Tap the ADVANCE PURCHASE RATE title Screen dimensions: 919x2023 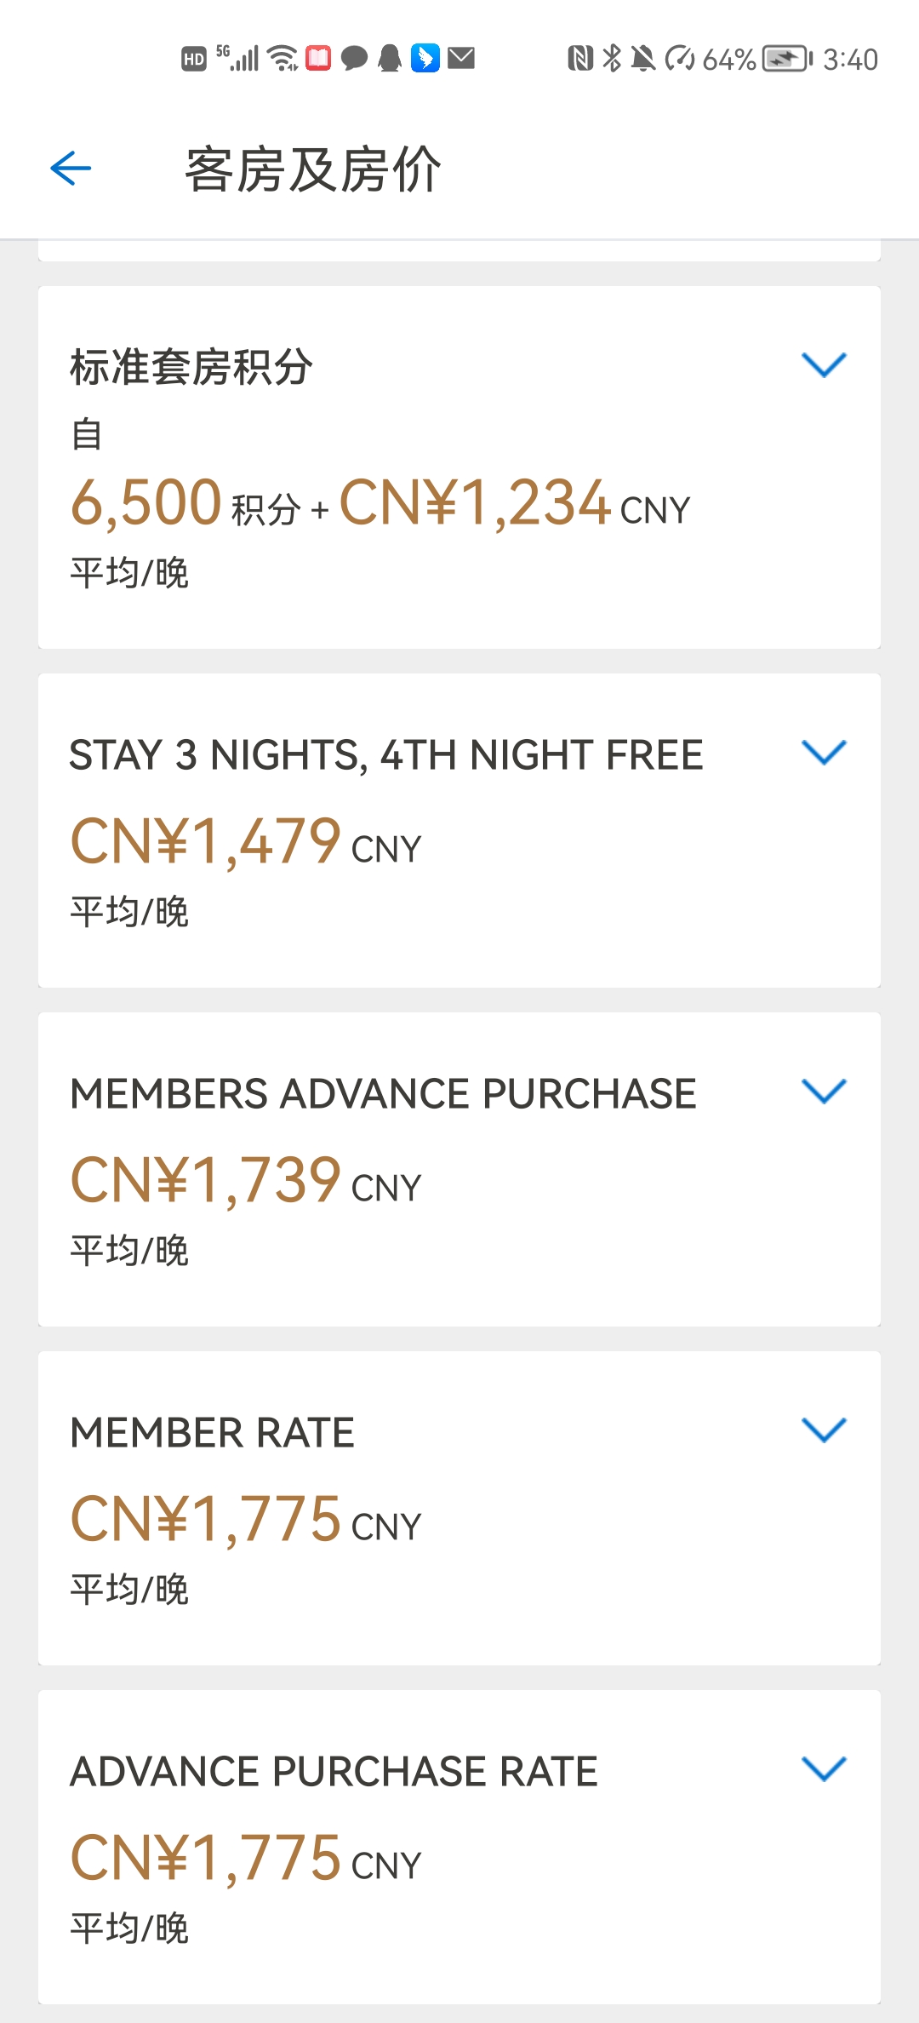(x=334, y=1771)
